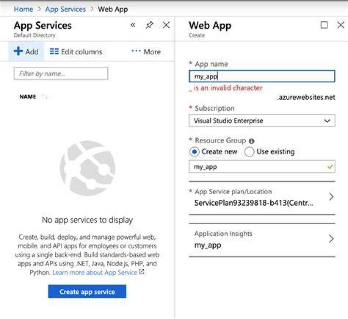Viewport: 348px width, 319px height.
Task: Select the Create new radio button
Action: [x=194, y=152]
